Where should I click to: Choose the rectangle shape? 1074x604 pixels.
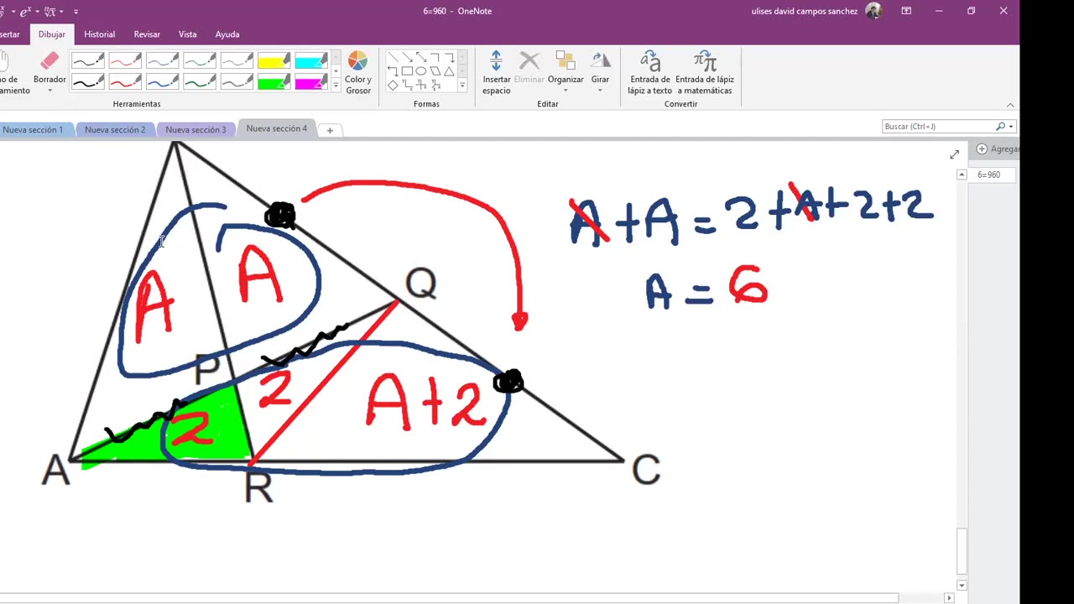point(407,71)
